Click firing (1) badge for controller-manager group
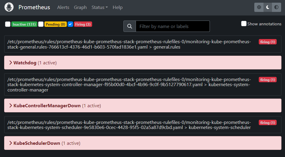Viewport: 285px width, 157px height. click(267, 80)
